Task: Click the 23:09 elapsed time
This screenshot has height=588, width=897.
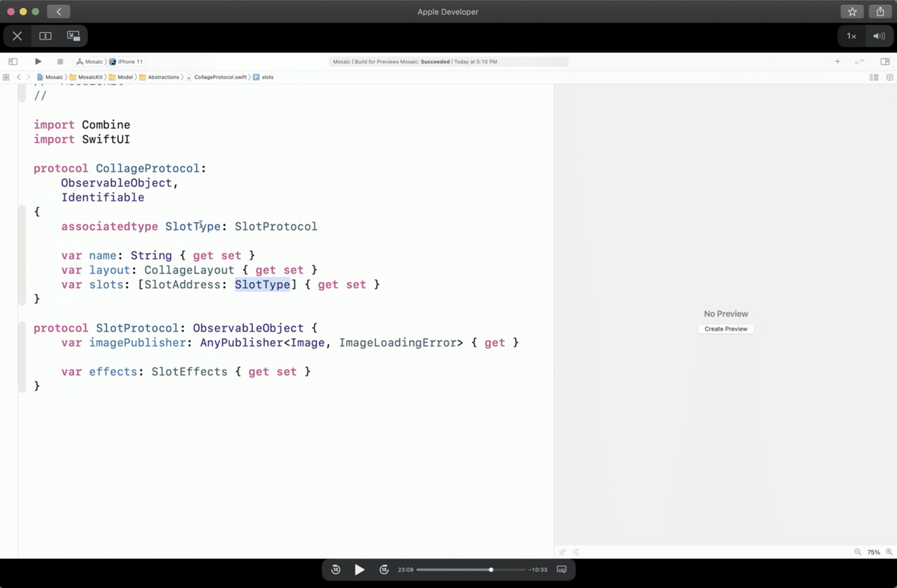Action: [405, 569]
